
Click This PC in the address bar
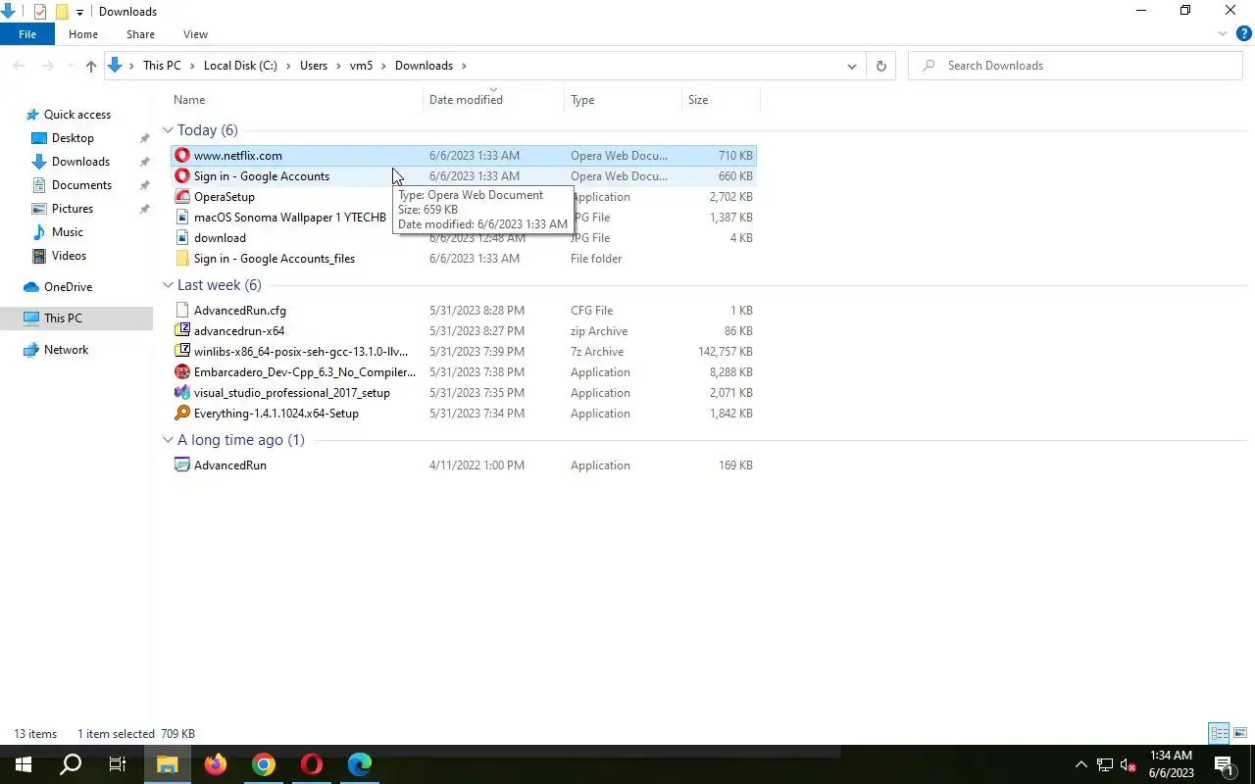[x=162, y=66]
